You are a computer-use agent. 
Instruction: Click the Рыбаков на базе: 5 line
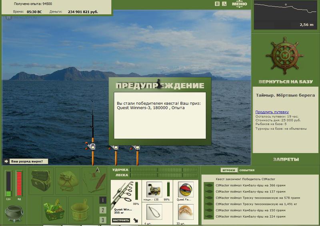pos(271,124)
